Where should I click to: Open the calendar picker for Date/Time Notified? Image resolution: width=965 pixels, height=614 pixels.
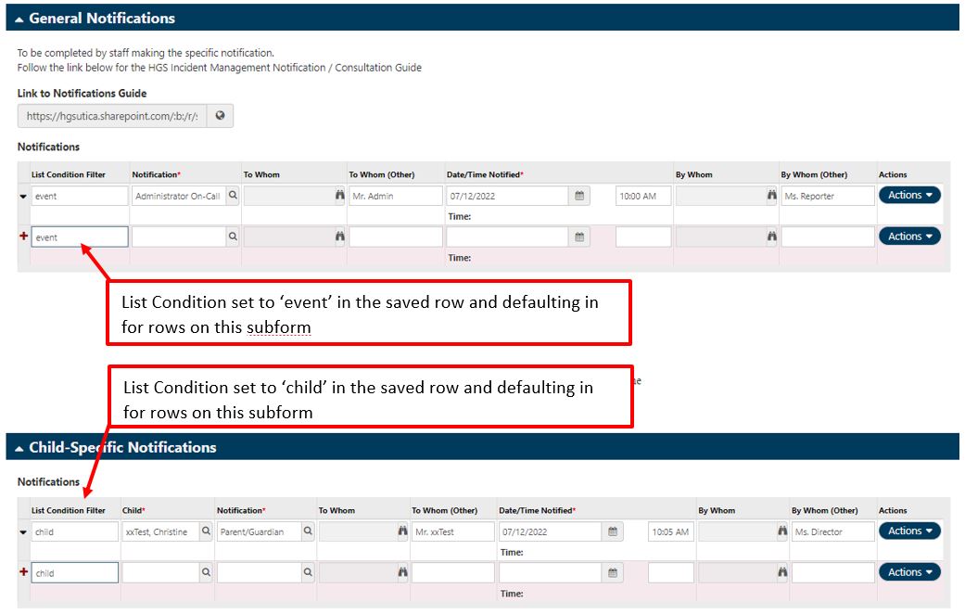(579, 196)
